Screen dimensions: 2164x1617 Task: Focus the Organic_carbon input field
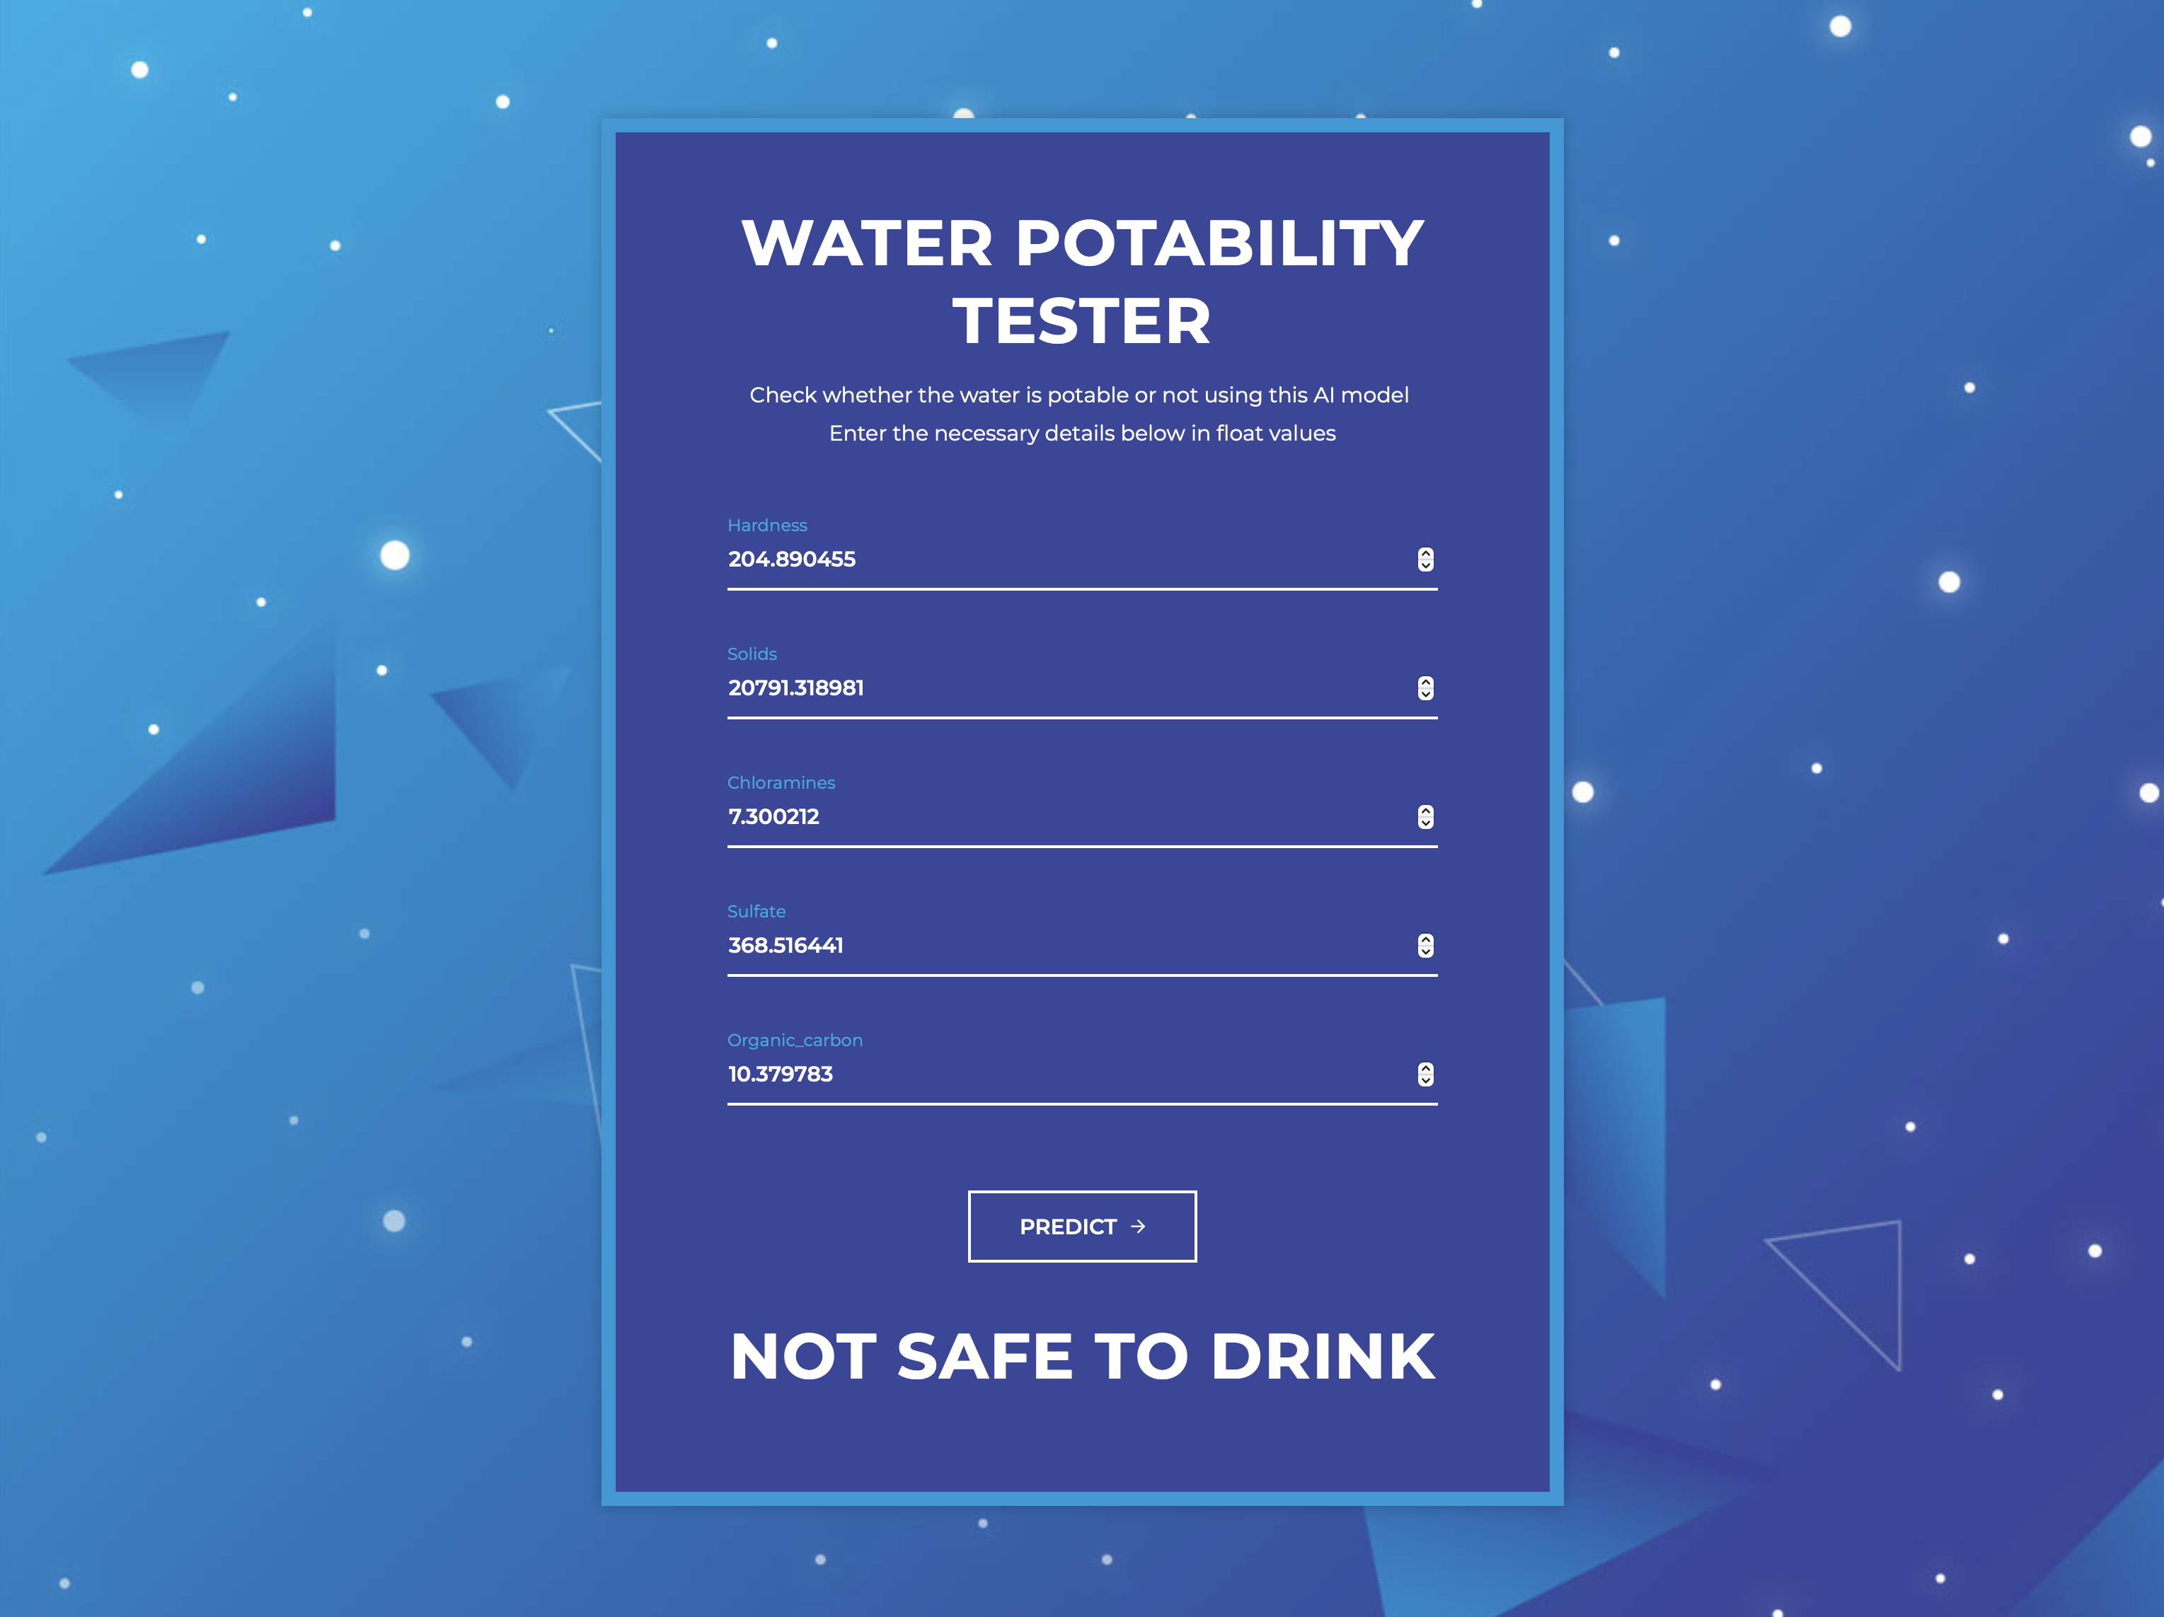[x=978, y=1074]
